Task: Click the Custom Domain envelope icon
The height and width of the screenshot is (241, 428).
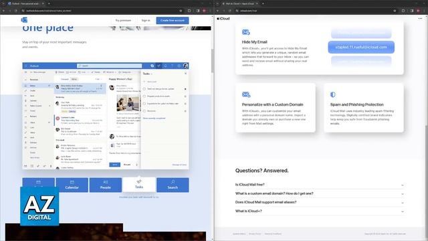Action: [246, 95]
